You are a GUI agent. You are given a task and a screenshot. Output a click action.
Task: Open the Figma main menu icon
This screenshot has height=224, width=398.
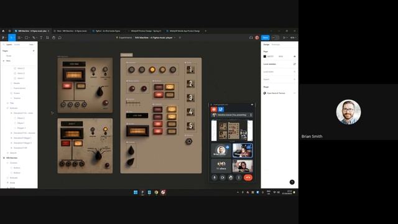click(3, 37)
